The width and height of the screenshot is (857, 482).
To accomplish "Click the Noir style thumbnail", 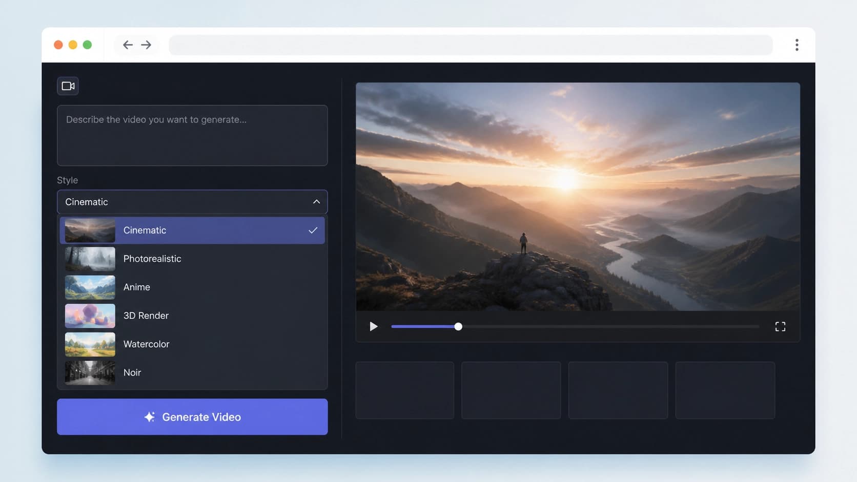I will click(90, 372).
